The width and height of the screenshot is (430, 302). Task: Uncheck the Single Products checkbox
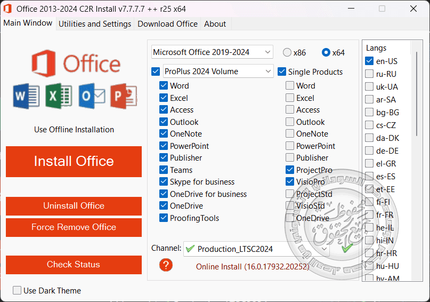282,71
